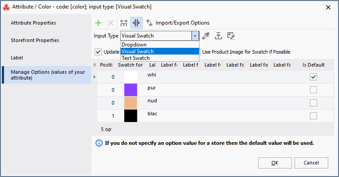Uncheck Is Default for whi row
The height and width of the screenshot is (177, 339).
point(313,77)
